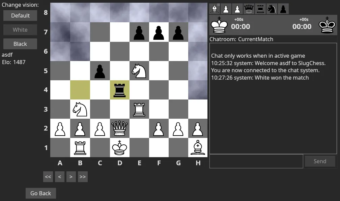Click the black pawn on G7
Image resolution: width=340 pixels, height=201 pixels.
178,33
